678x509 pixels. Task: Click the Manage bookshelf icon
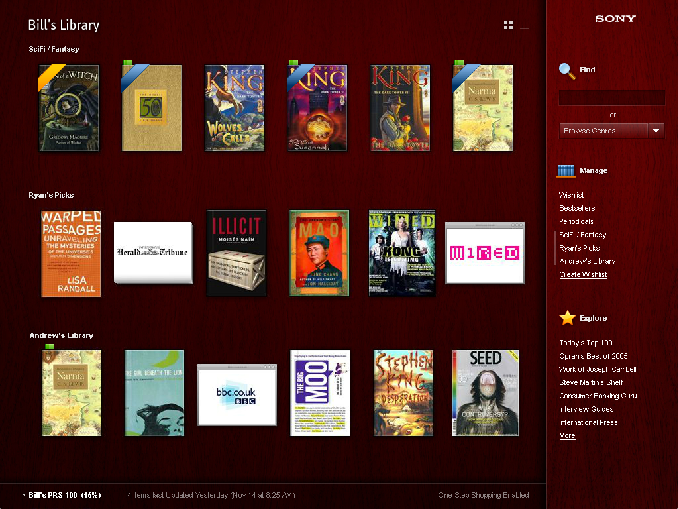[566, 171]
